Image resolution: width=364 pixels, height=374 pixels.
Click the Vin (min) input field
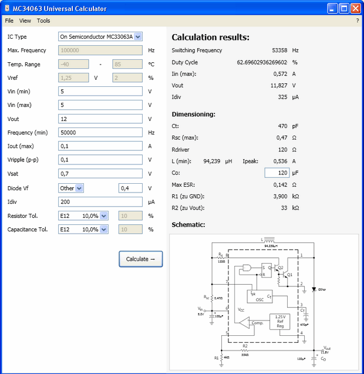[x=100, y=92]
